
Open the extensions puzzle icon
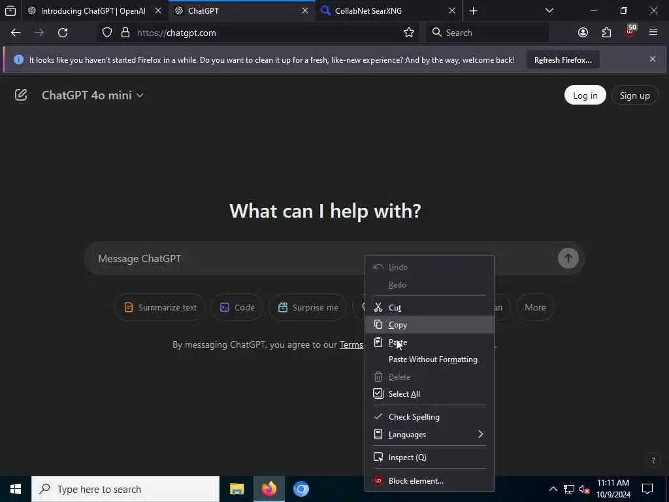point(606,33)
